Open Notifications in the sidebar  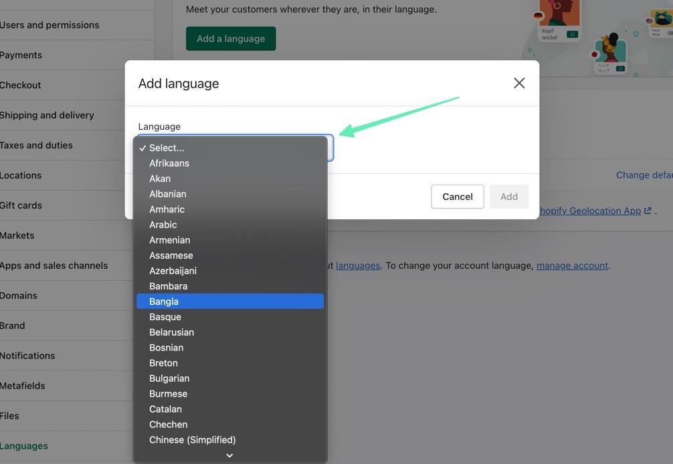(x=27, y=356)
